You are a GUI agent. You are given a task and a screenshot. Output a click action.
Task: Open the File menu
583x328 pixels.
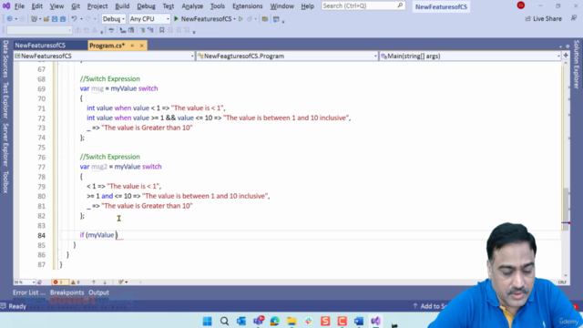click(19, 6)
